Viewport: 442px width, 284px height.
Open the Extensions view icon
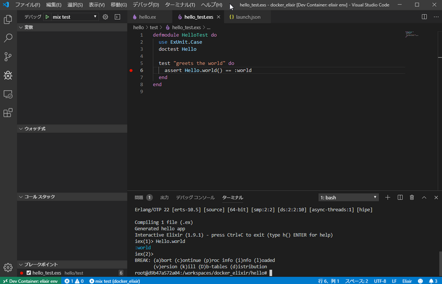[x=8, y=113]
